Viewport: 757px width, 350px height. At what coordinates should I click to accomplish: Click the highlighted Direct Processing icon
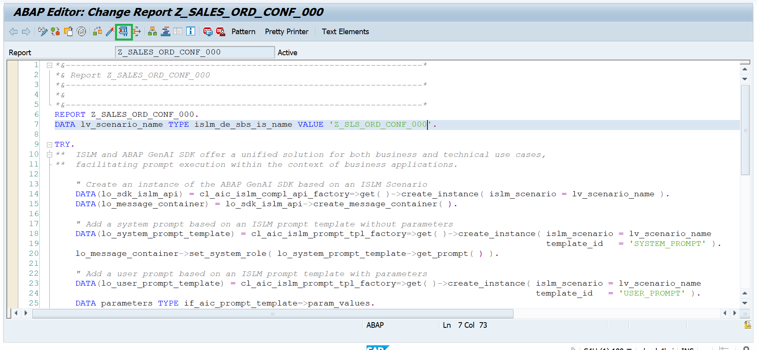[x=123, y=31]
